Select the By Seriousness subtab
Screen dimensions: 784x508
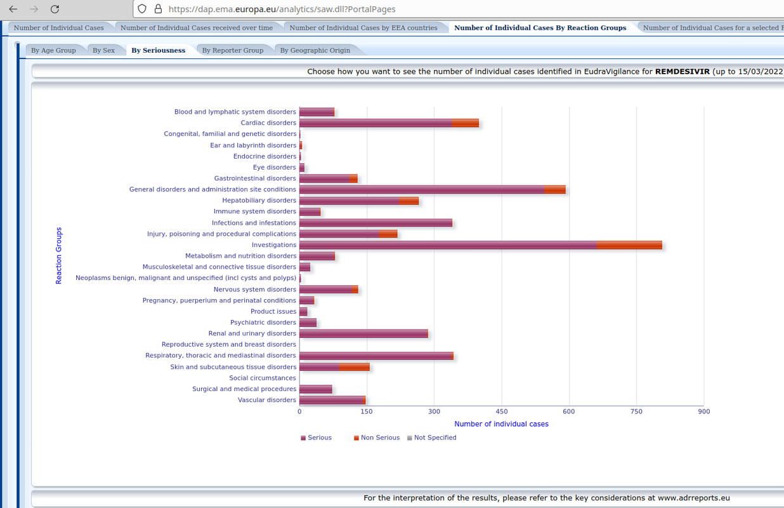159,50
